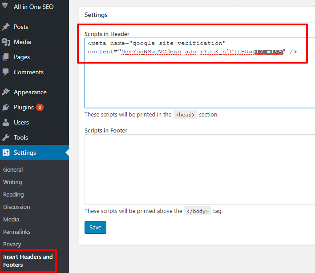The height and width of the screenshot is (273, 315).
Task: Open the Tools menu
Action: click(34, 137)
